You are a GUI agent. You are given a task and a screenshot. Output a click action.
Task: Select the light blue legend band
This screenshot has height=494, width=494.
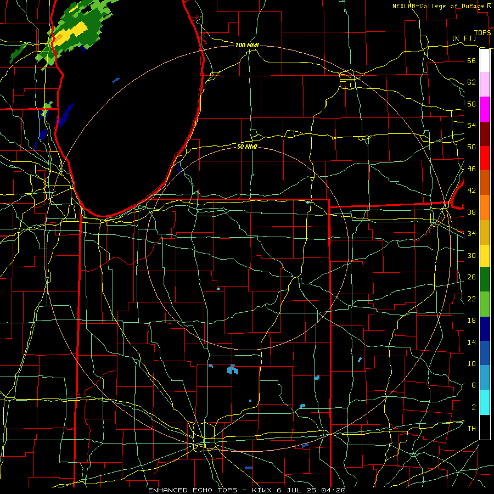coord(485,378)
